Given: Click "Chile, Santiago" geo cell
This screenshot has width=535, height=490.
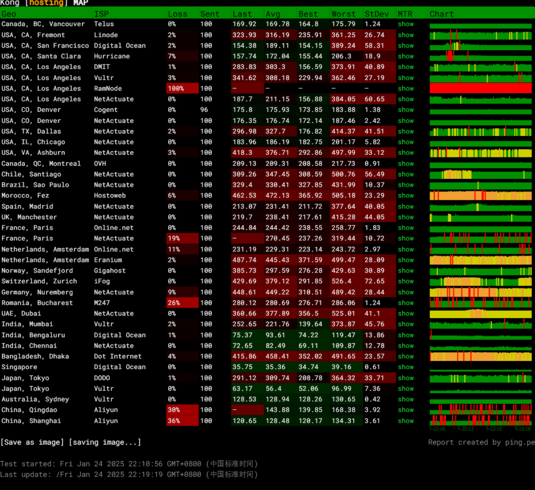Looking at the screenshot, I should tap(31, 174).
